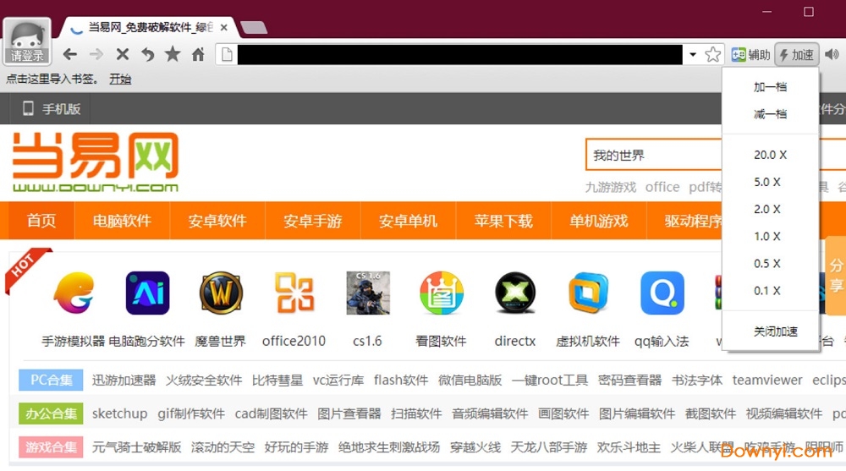Go to the browser home page icon
This screenshot has height=471, width=846.
pos(198,55)
